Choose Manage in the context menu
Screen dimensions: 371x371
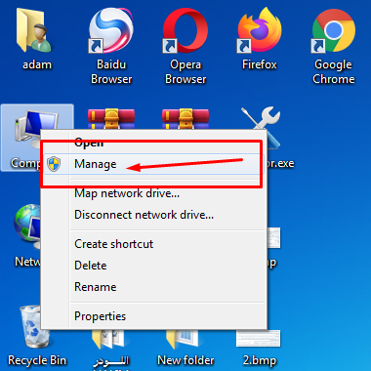click(154, 164)
